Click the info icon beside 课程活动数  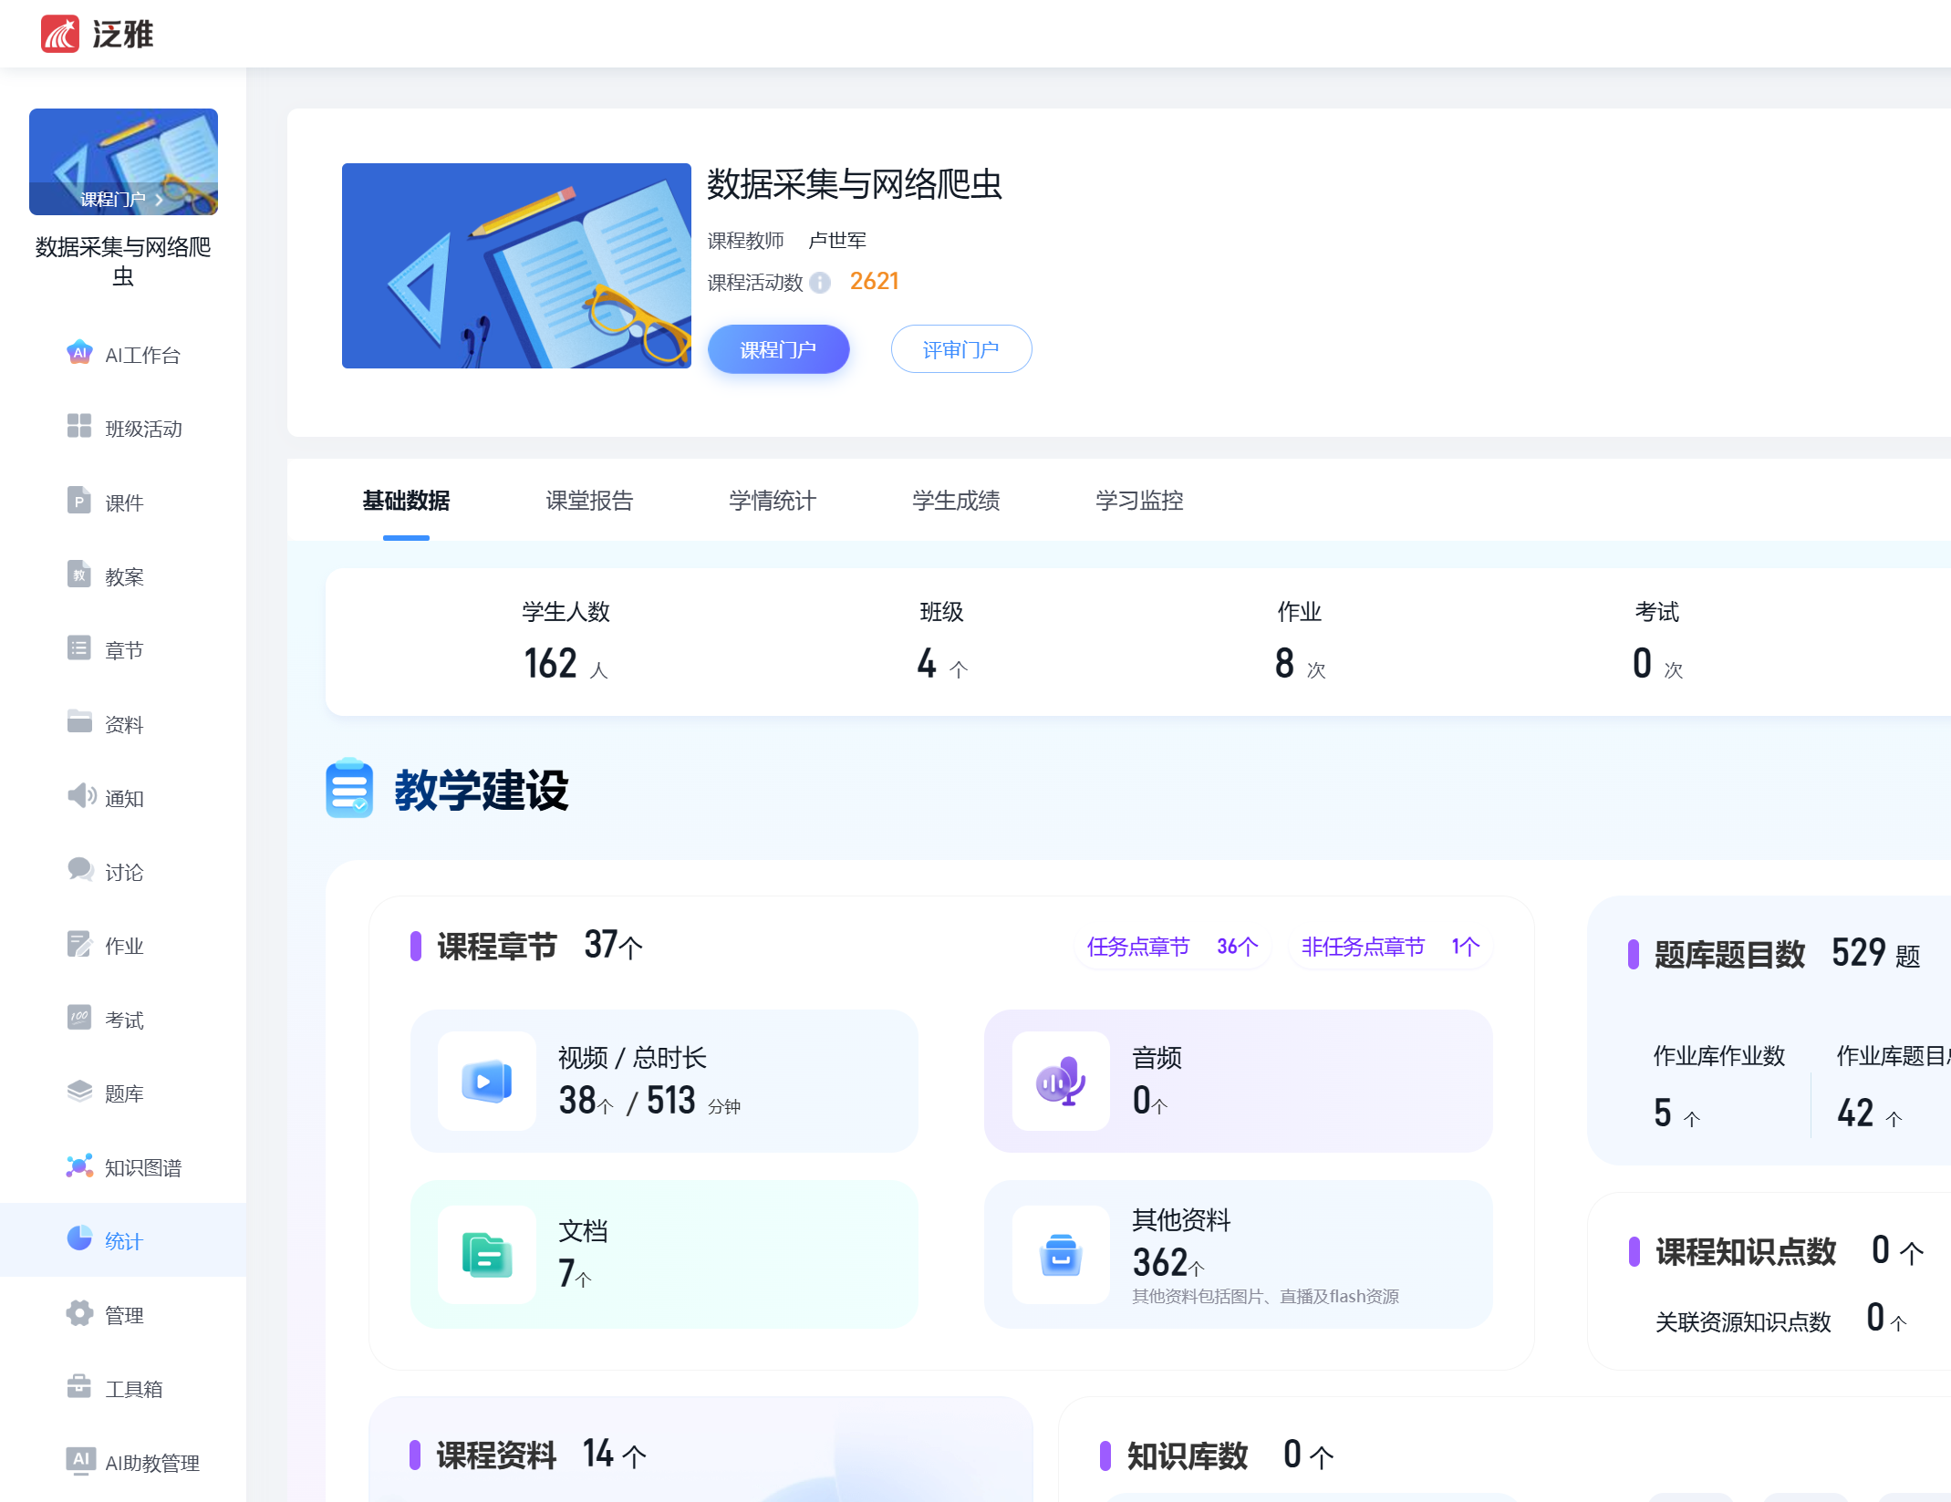click(820, 283)
